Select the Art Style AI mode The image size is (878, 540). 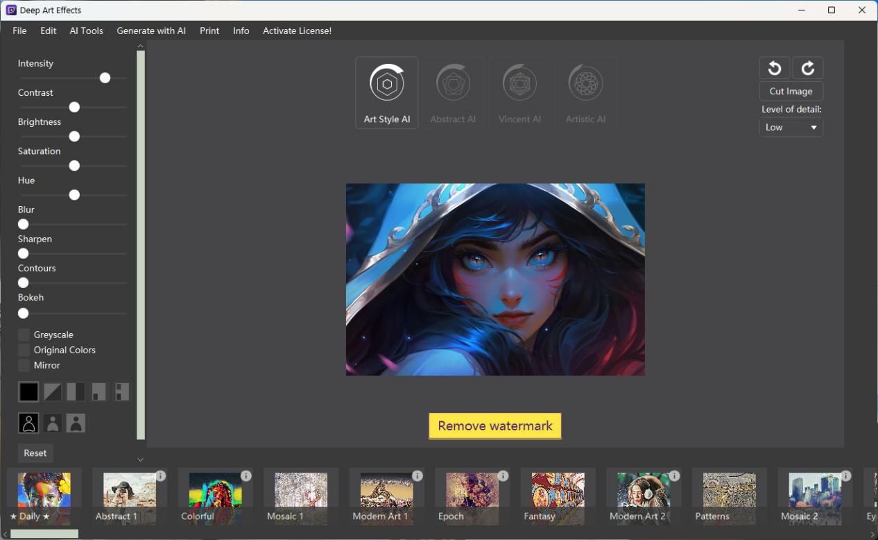pos(387,93)
